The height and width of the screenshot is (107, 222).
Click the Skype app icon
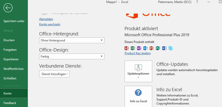pyautogui.click(x=171, y=48)
